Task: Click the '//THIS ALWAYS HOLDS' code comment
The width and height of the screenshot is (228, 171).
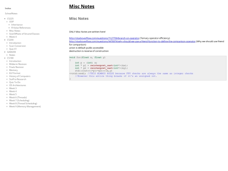Action: click(140, 73)
